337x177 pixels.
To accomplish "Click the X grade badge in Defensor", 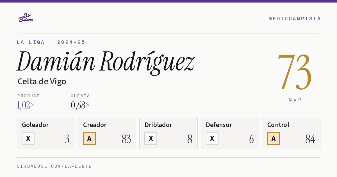I will click(212, 138).
